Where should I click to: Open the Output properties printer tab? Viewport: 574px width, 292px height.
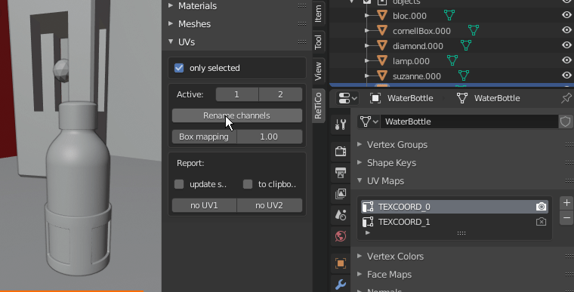coord(341,172)
